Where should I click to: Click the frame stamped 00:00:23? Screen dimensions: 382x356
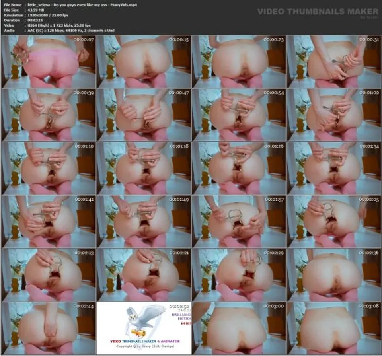click(239, 61)
